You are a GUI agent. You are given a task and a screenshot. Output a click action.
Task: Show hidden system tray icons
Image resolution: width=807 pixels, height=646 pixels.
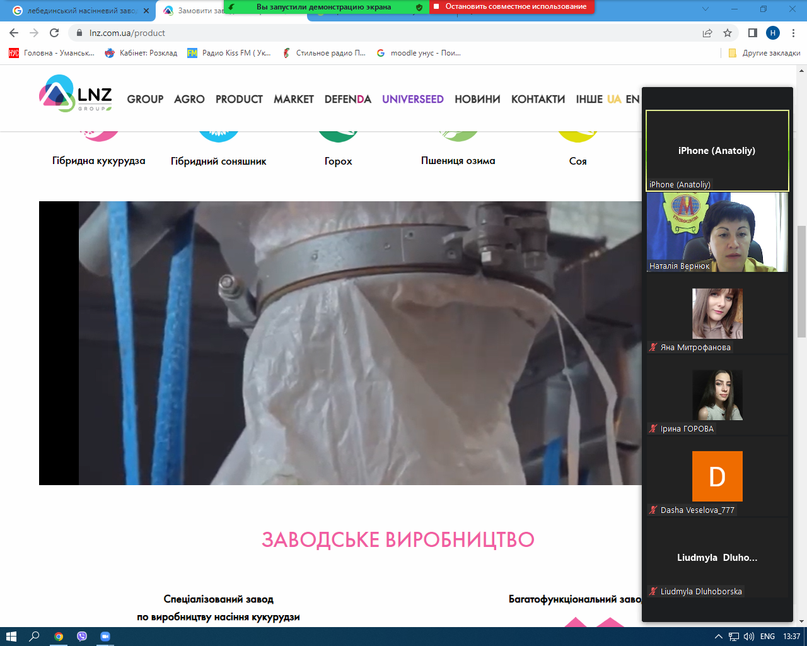pos(718,637)
